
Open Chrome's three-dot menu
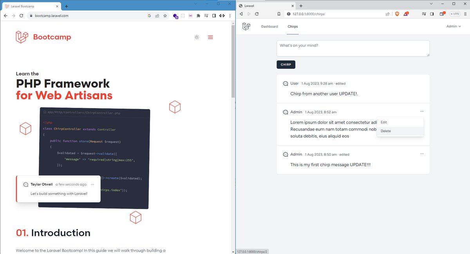point(230,16)
